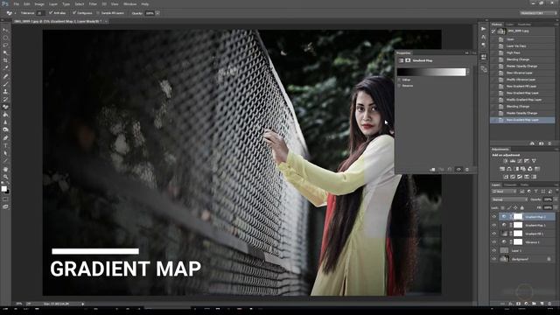
Task: Hide the Gradient Fill 1 layer
Action: pos(494,234)
